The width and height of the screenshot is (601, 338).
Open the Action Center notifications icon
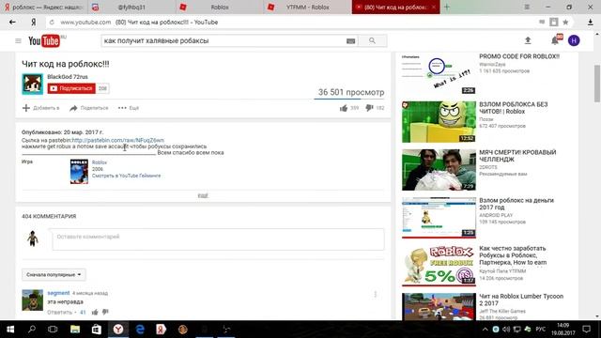[586, 330]
